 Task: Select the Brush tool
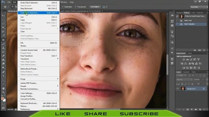pos(3,44)
